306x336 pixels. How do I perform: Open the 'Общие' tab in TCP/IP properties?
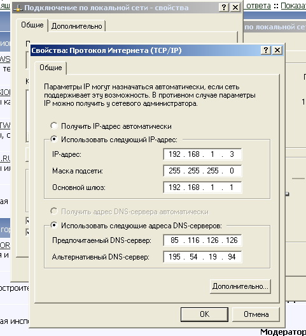click(x=51, y=68)
